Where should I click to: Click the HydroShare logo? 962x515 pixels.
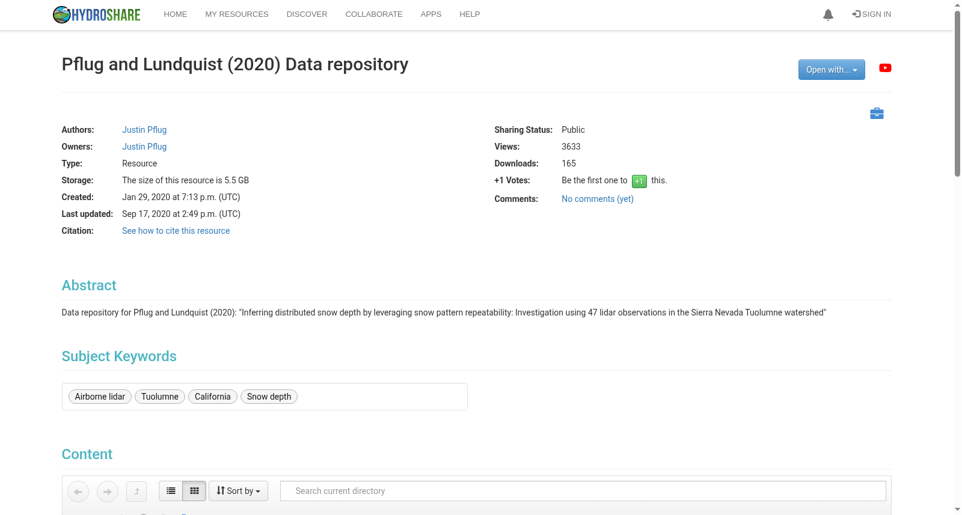[x=97, y=14]
